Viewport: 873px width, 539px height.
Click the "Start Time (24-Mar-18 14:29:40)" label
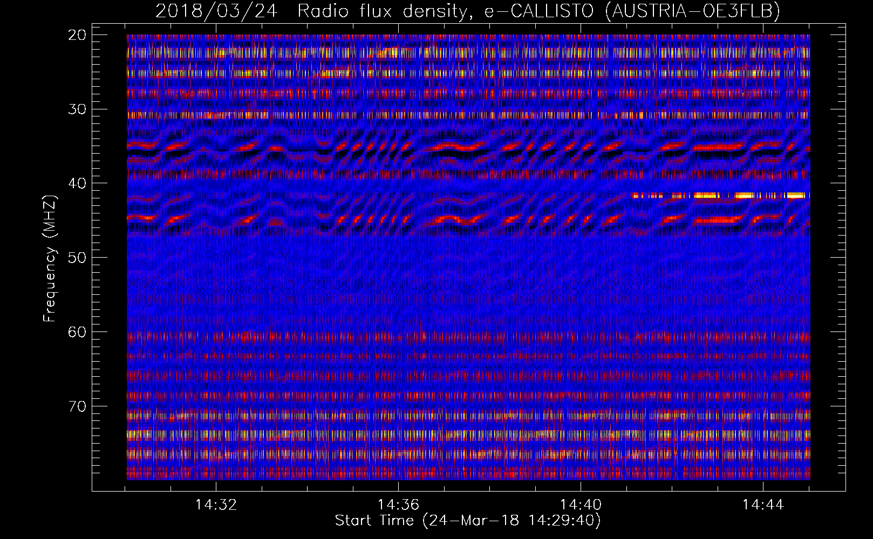coord(468,521)
